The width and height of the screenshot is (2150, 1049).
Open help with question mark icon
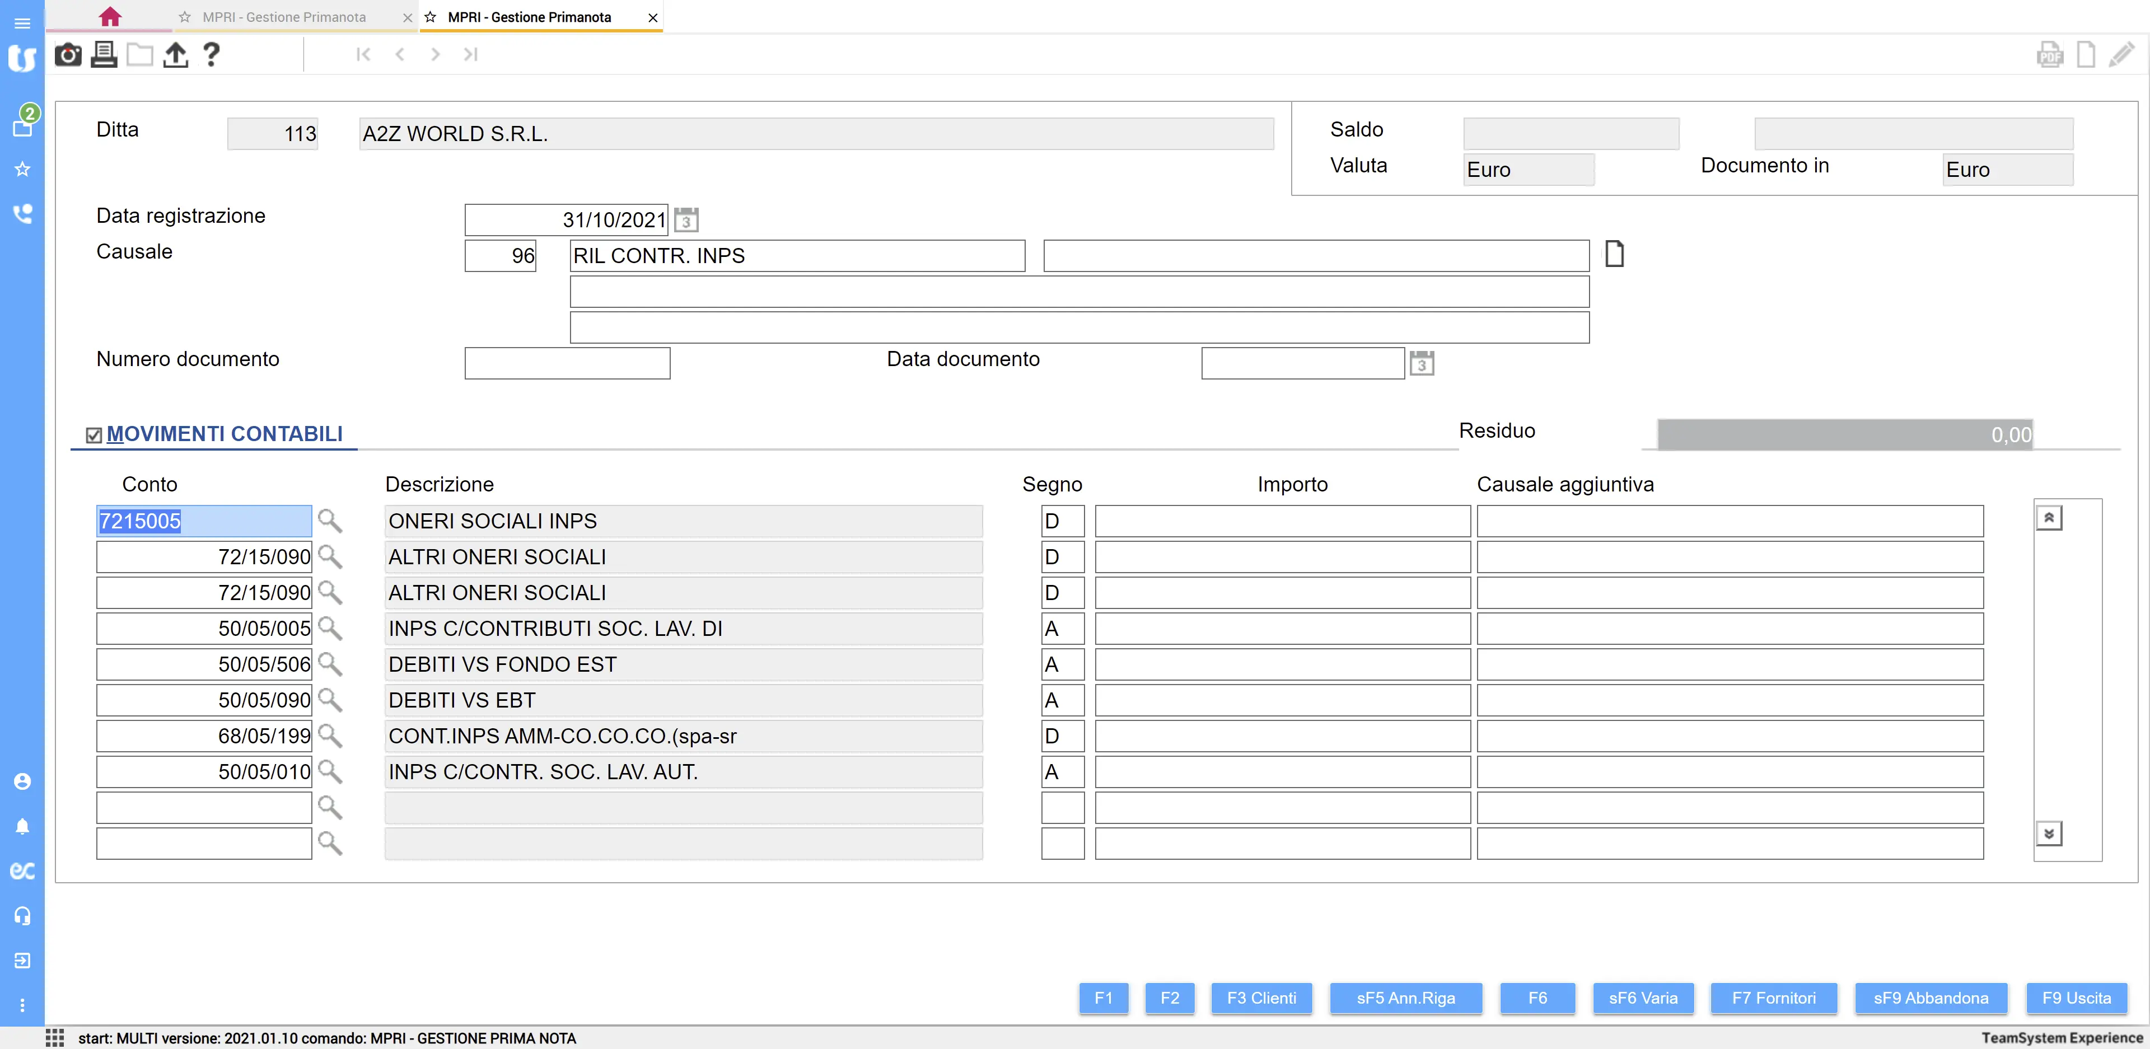(211, 55)
